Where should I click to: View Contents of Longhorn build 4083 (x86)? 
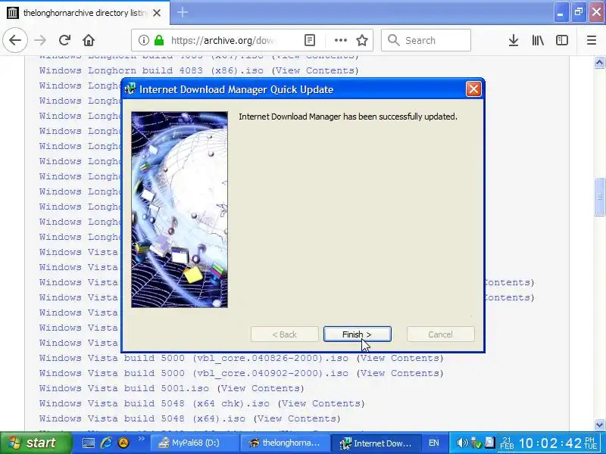click(x=315, y=70)
